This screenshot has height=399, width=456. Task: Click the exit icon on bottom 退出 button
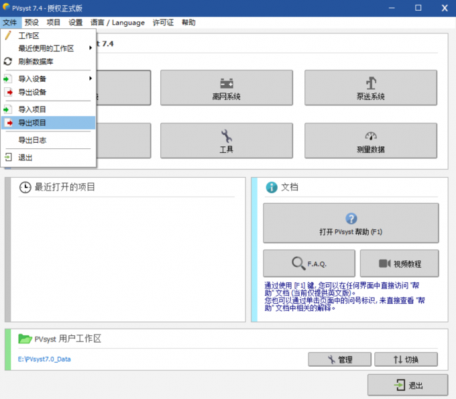point(400,385)
